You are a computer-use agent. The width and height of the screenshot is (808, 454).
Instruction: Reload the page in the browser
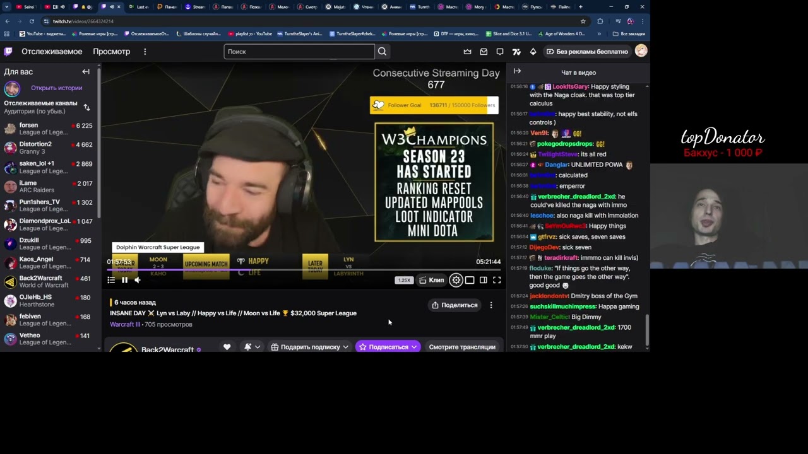click(x=32, y=21)
